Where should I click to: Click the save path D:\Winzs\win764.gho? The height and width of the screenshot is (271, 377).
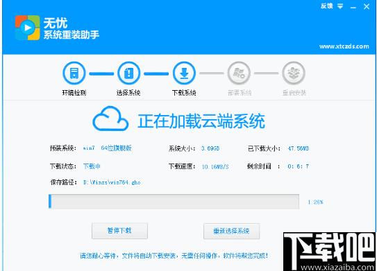112,182
